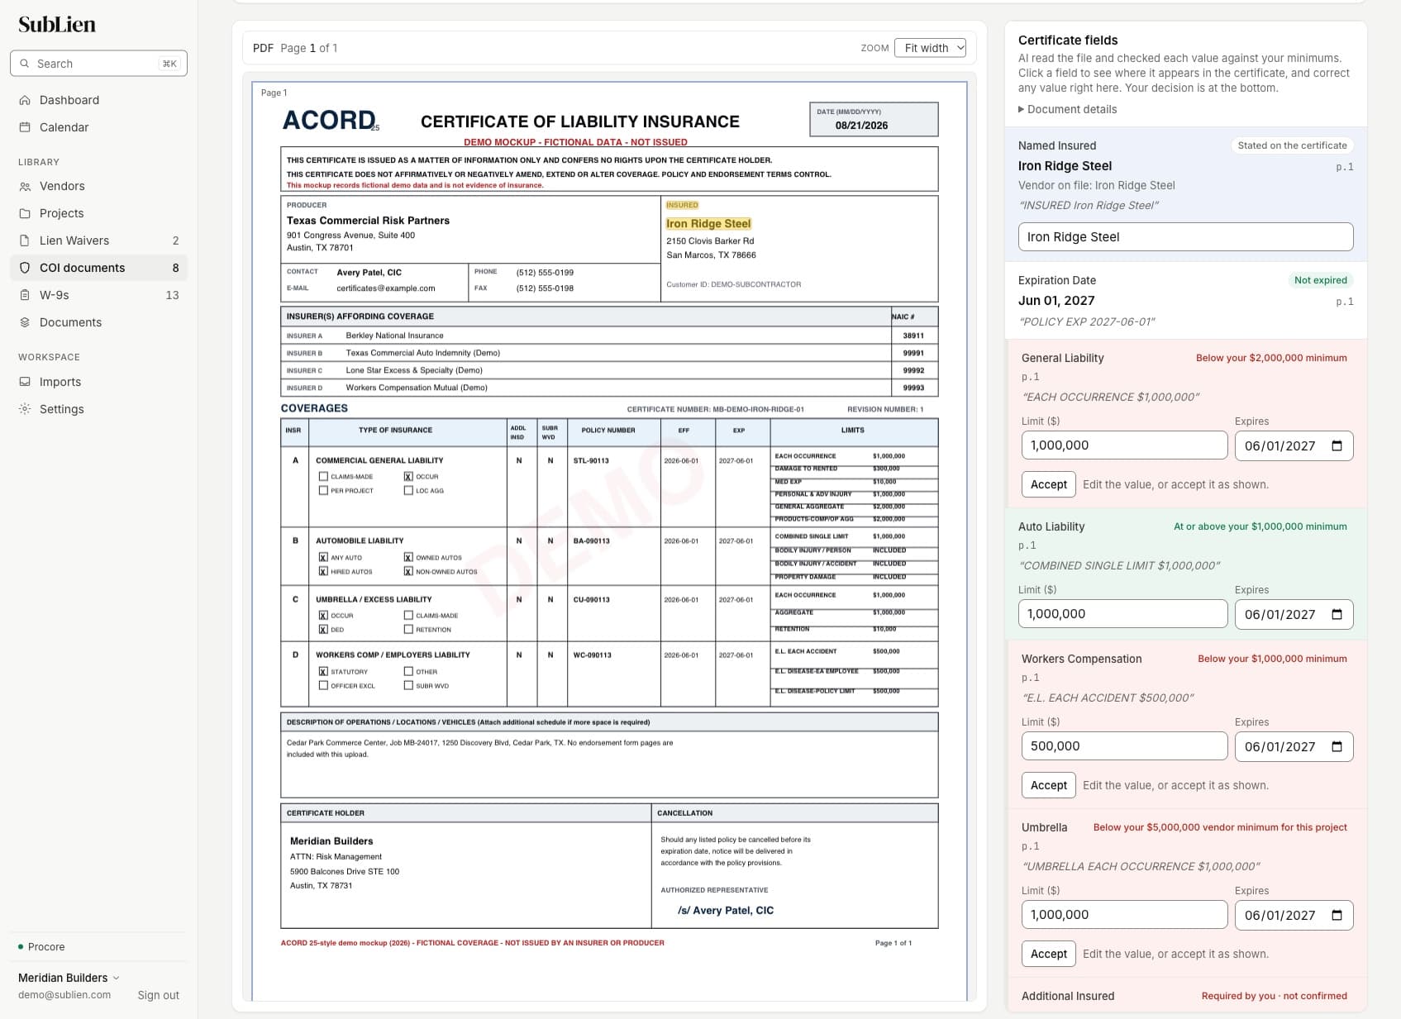This screenshot has height=1019, width=1401.
Task: Click the Imports inbox icon
Action: tap(25, 382)
